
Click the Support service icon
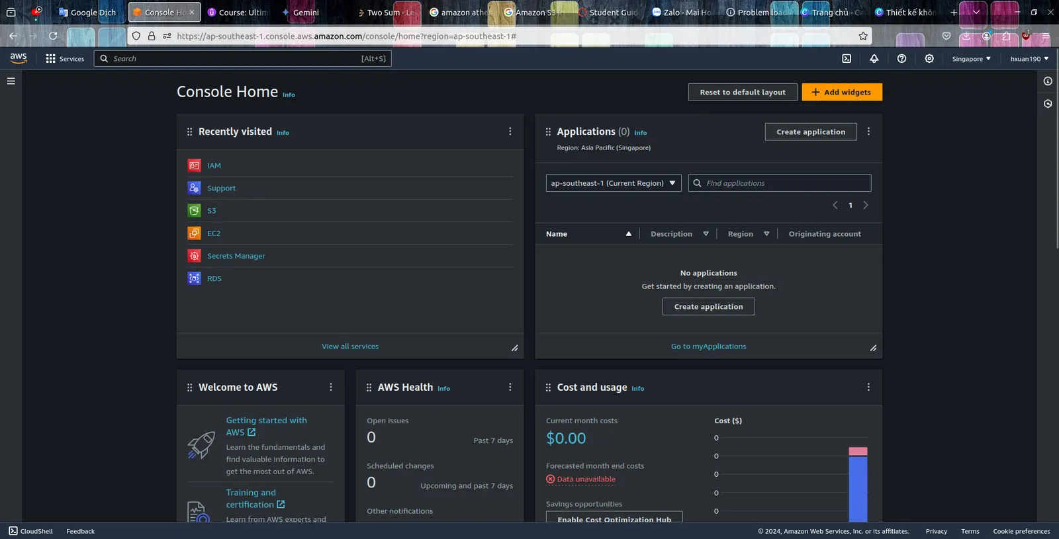click(x=194, y=188)
